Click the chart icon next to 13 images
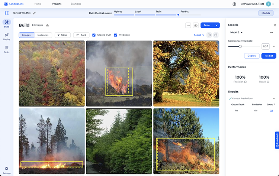The height and width of the screenshot is (176, 279). pos(47,25)
